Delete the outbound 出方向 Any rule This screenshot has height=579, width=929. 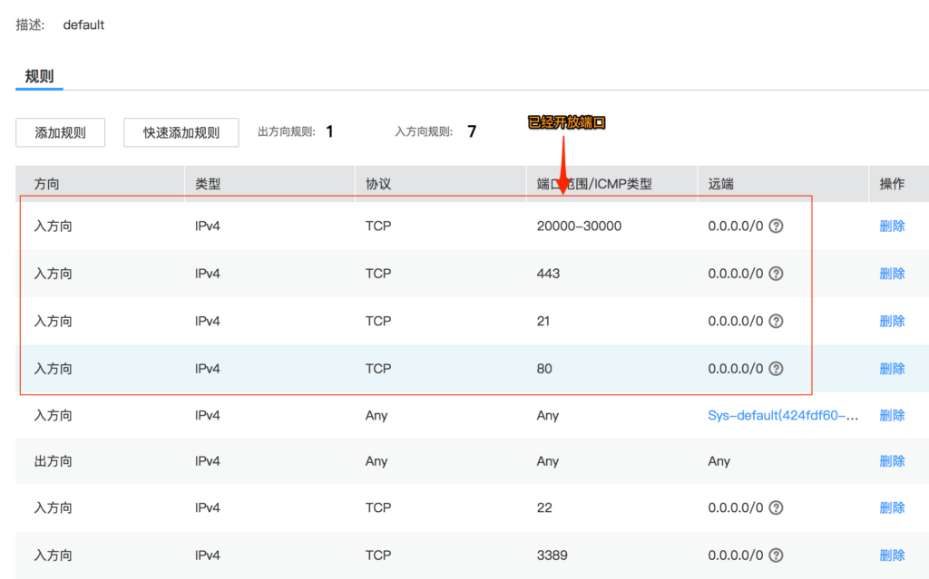point(892,461)
